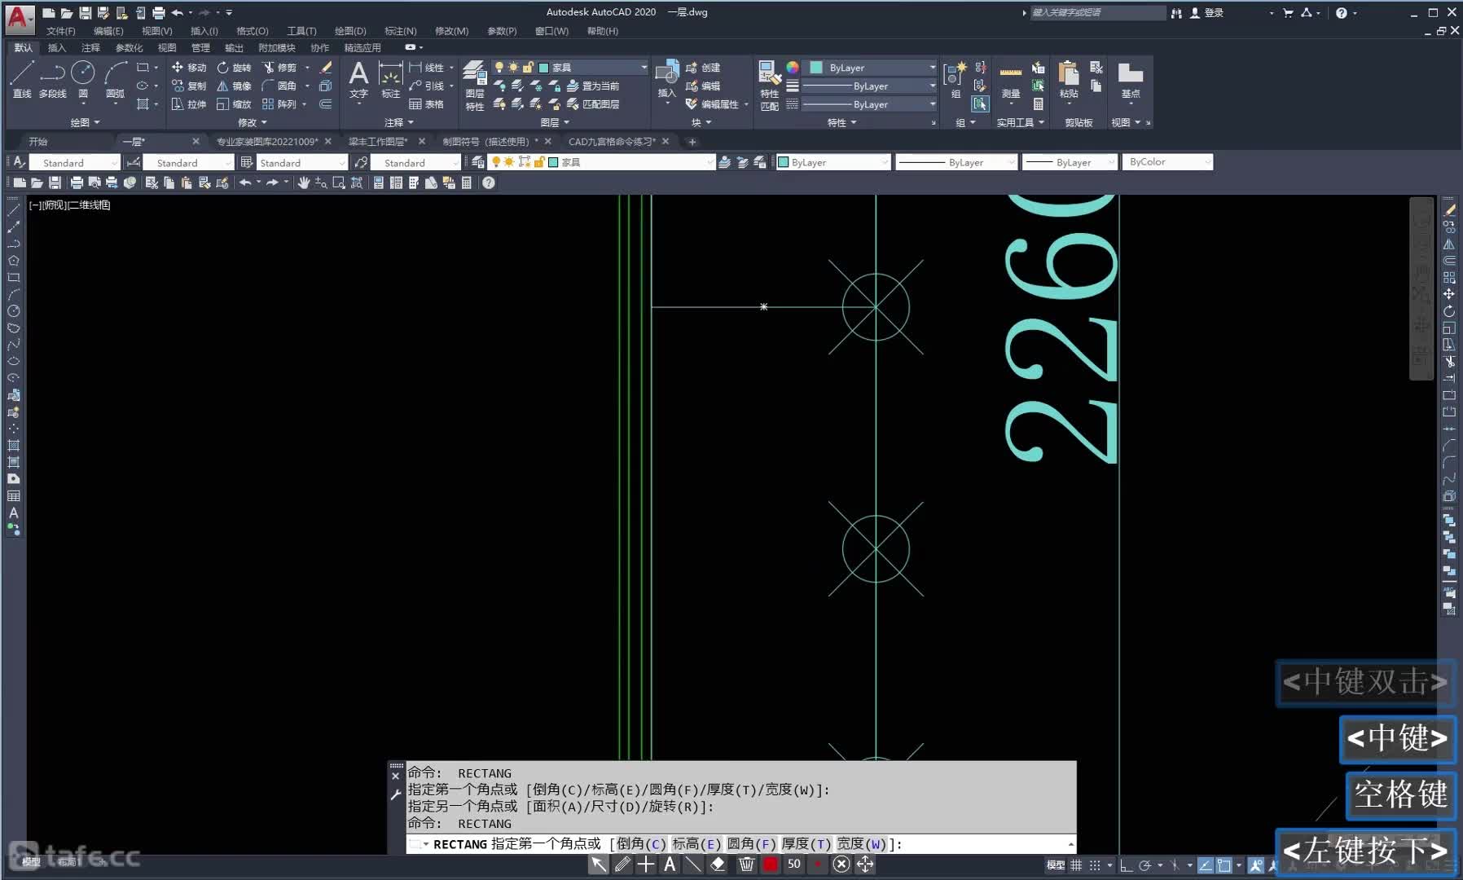
Task: Click the Copy (复制) tool
Action: [x=188, y=86]
